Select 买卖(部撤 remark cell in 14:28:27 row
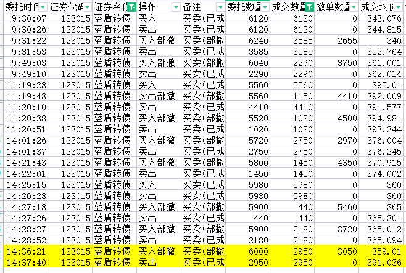406x273 pixels. coord(203,229)
